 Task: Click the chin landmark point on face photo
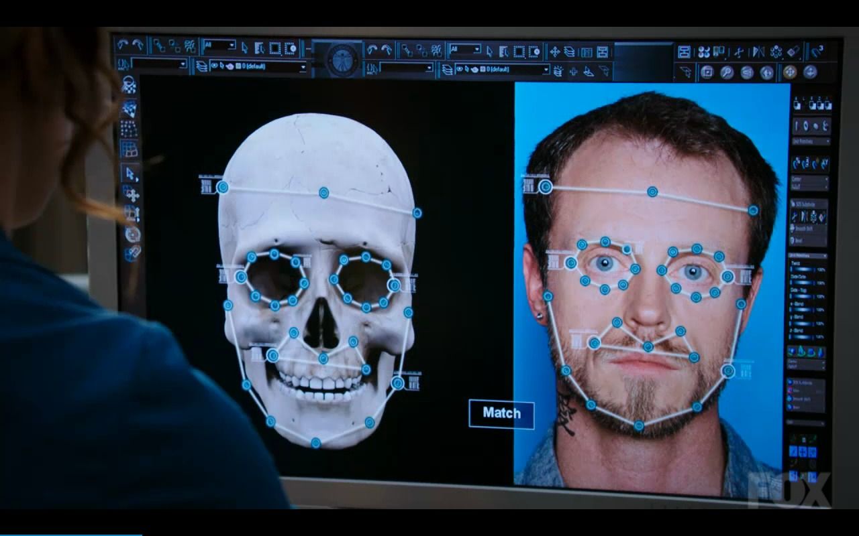[x=638, y=425]
